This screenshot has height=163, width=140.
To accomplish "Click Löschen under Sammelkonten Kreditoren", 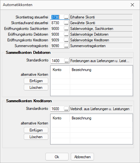I will point(36,137).
